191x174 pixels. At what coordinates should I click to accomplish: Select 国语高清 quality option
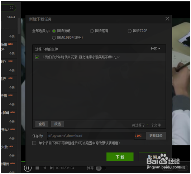point(92,31)
